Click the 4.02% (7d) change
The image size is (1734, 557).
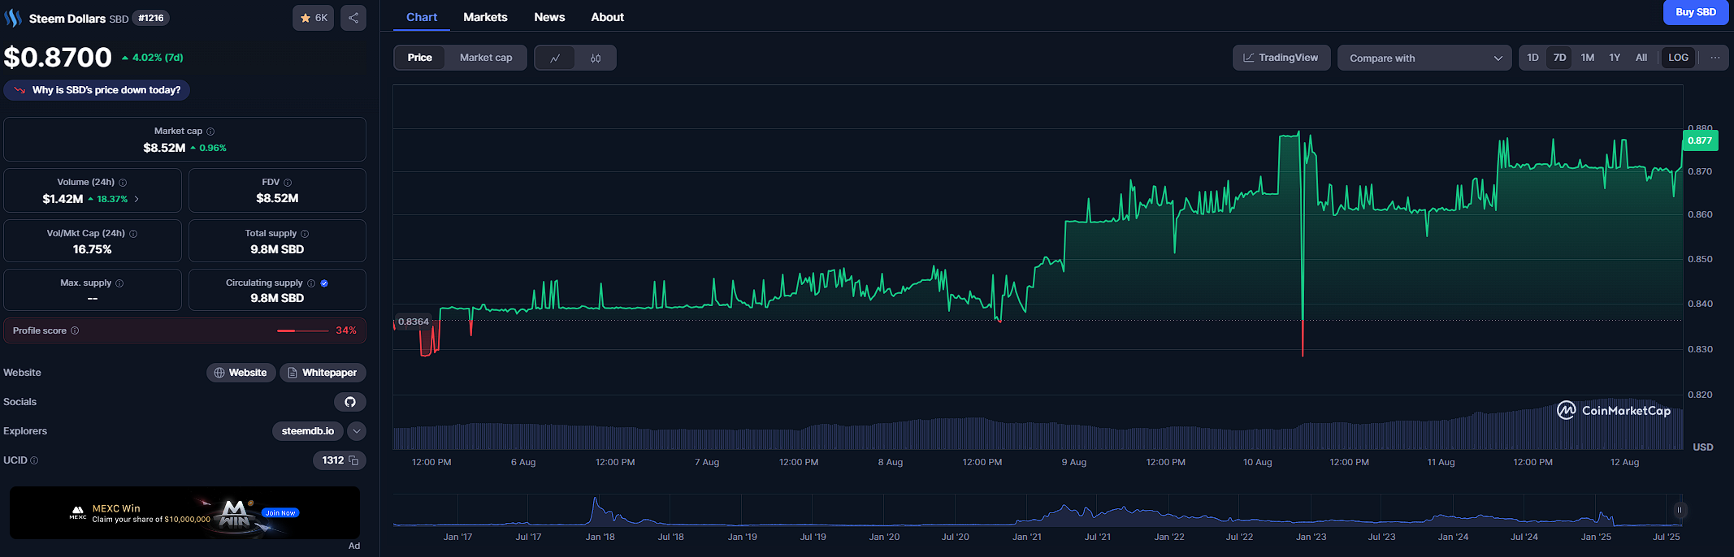tap(153, 58)
